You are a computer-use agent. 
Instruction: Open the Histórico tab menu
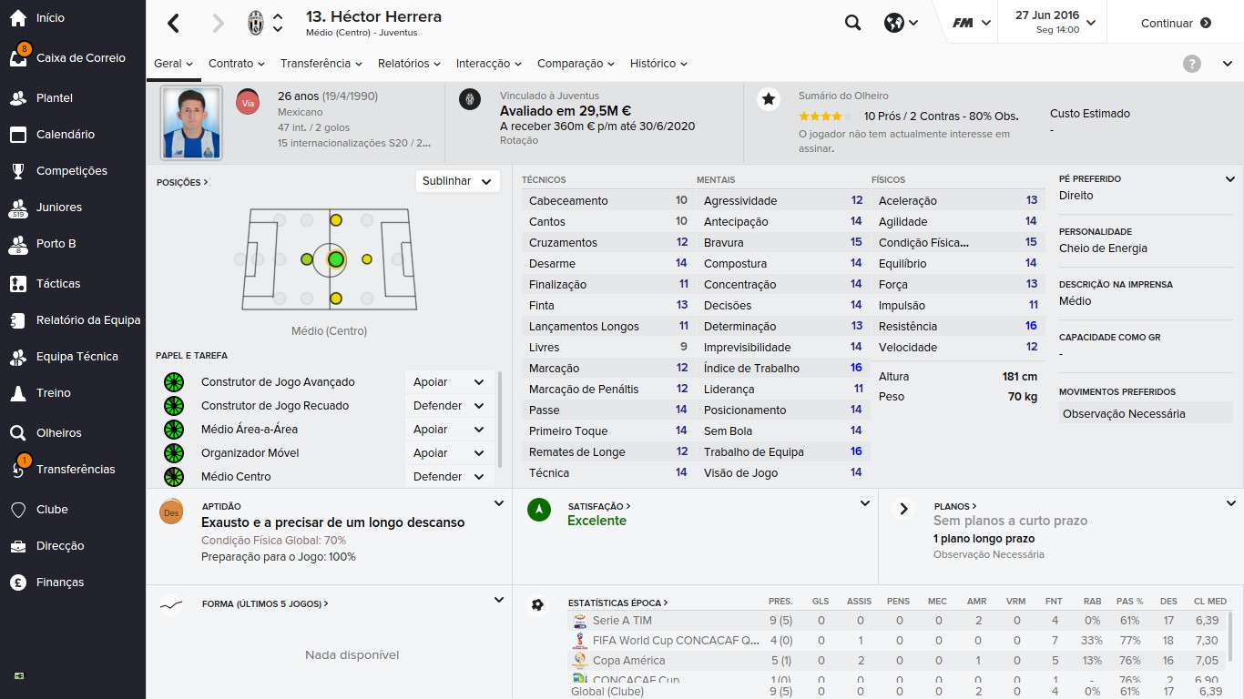click(658, 64)
